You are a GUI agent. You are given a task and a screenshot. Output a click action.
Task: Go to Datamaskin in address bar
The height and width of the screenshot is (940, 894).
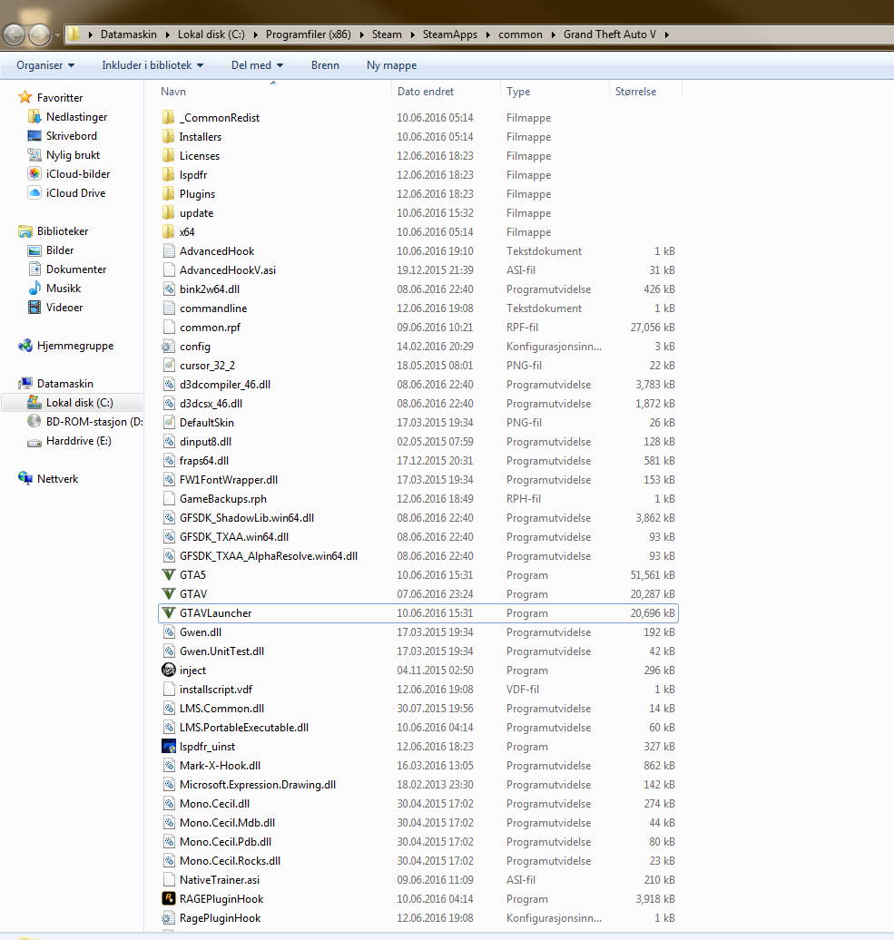coord(128,34)
